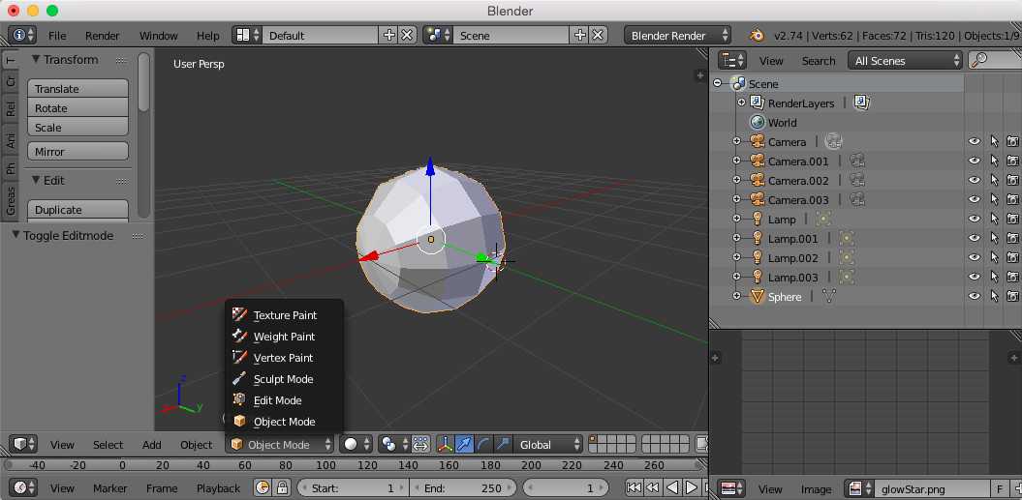
Task: Open the scene browse icon
Action: tap(437, 35)
